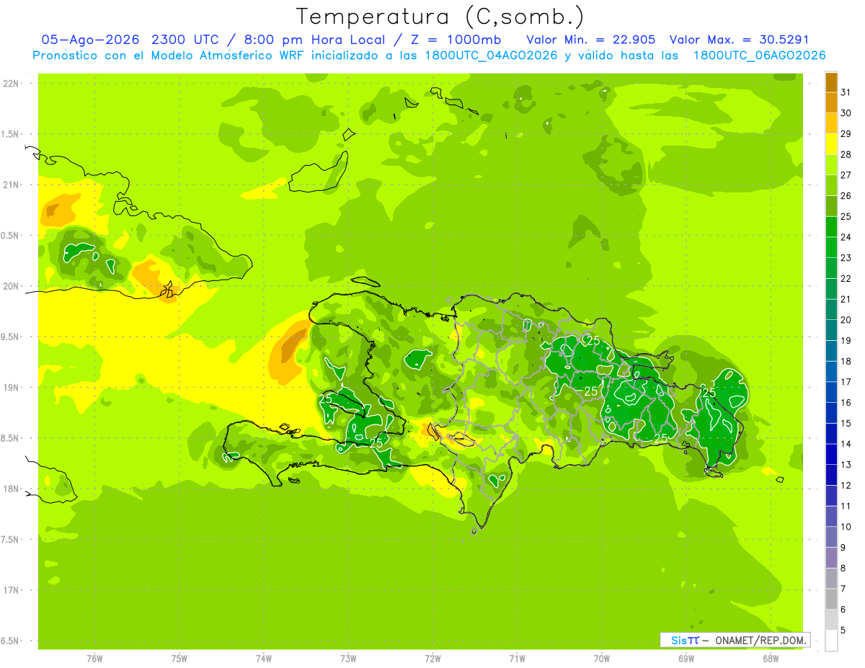
Task: Click the '17N' latitude axis label
Action: (12, 590)
